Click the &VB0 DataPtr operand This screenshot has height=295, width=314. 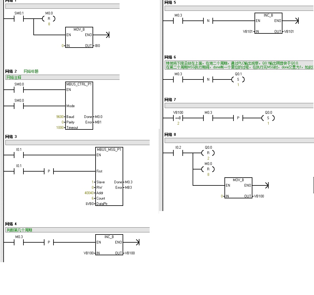[90, 204]
